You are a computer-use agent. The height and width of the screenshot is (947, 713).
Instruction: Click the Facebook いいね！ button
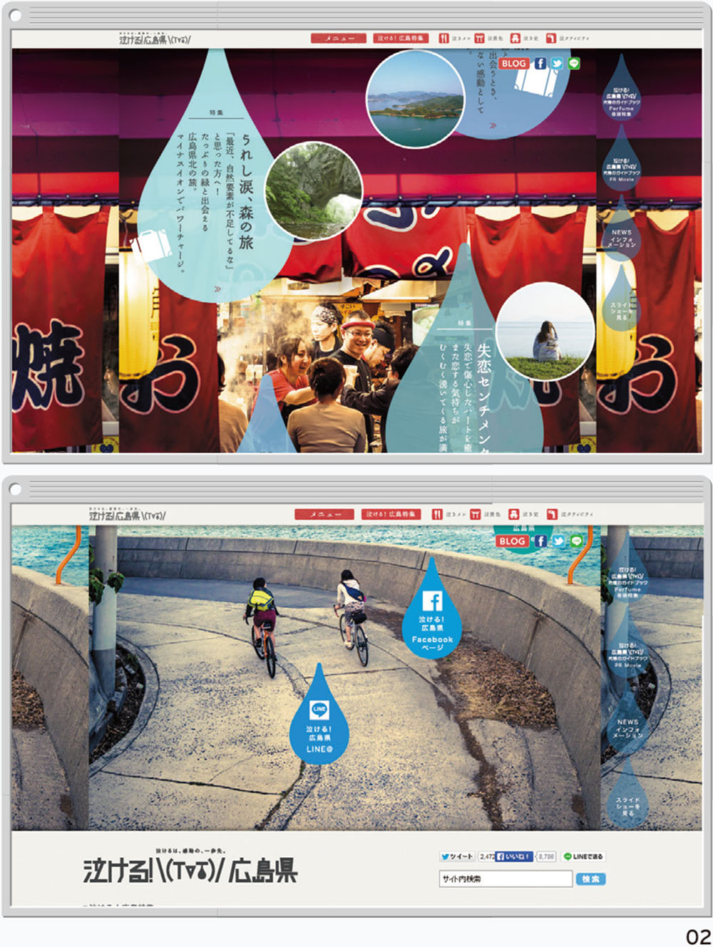(513, 857)
